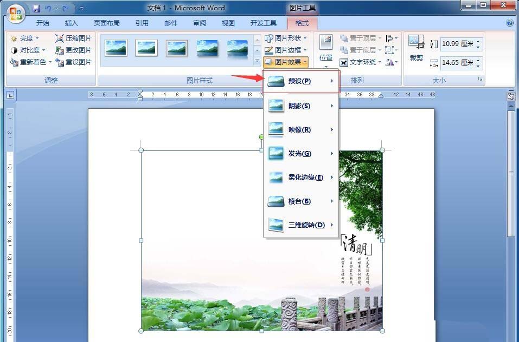
Task: Expand the full picture styles gallery
Action: [257, 61]
